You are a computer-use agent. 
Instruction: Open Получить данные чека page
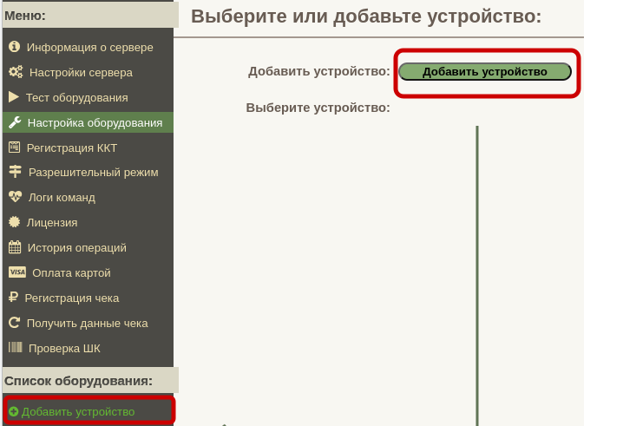[87, 323]
